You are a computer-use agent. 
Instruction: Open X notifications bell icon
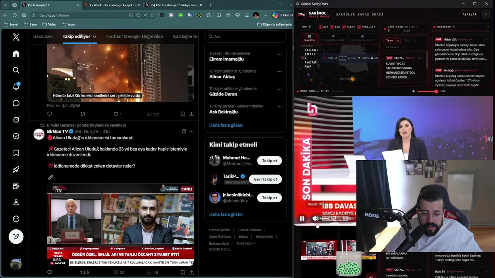point(16,86)
